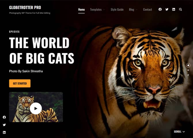Play the tiger video thumbnail

click(36, 108)
